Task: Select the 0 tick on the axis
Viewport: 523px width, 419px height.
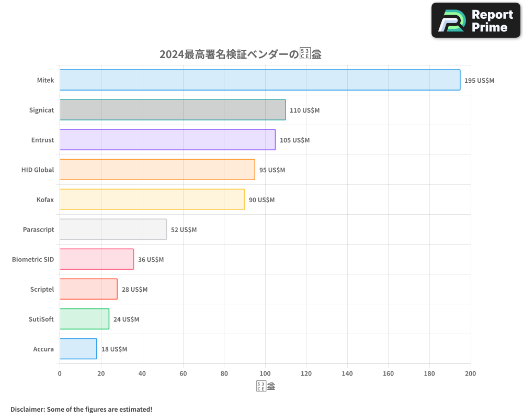Action: point(60,373)
